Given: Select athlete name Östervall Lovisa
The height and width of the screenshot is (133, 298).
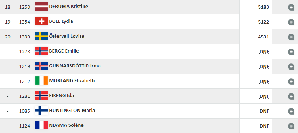Looking at the screenshot, I should point(67,36).
